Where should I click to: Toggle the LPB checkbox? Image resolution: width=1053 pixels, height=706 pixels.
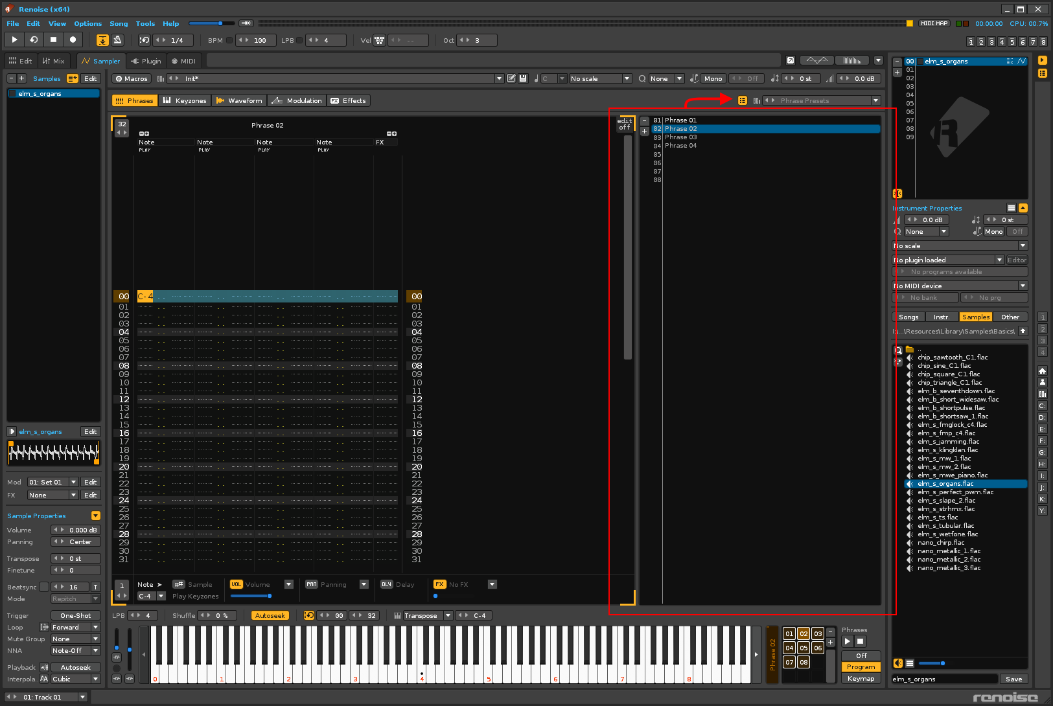(x=299, y=40)
